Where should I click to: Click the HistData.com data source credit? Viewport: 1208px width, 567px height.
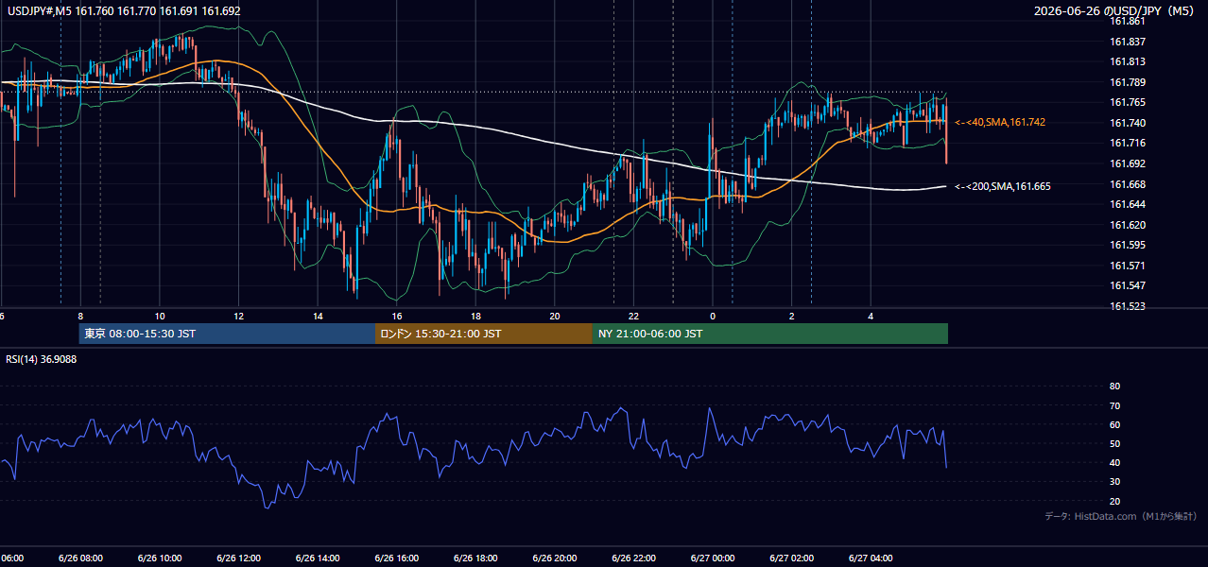click(1120, 516)
